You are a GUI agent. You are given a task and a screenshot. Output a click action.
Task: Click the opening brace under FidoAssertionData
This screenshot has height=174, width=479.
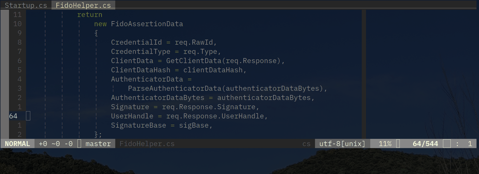[96, 33]
